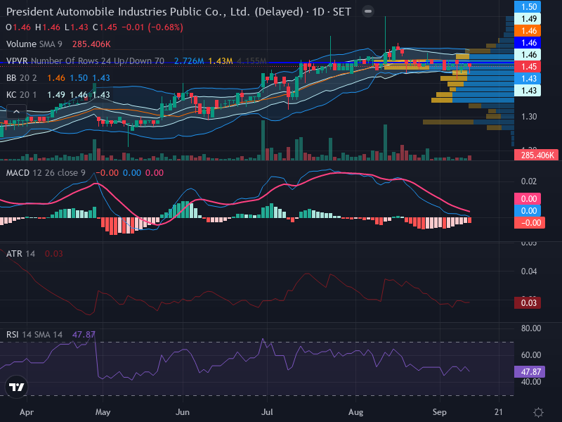
Task: Click the KC 20 1 indicator label
Action: tap(22, 95)
